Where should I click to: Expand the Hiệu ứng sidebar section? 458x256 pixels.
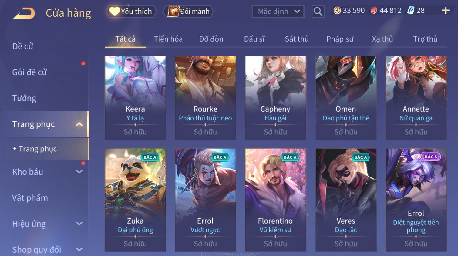pyautogui.click(x=79, y=224)
